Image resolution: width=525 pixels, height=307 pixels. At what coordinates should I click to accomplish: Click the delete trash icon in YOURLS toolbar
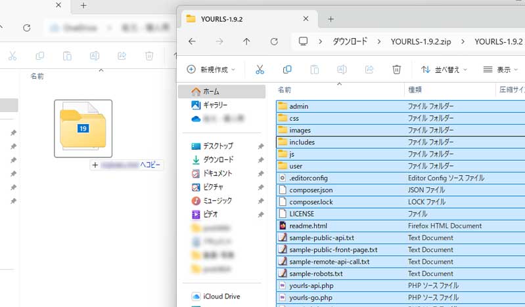[396, 70]
